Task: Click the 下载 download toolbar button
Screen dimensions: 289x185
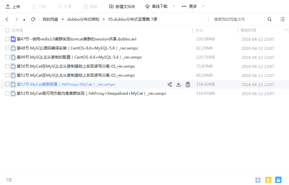Action: (39, 7)
